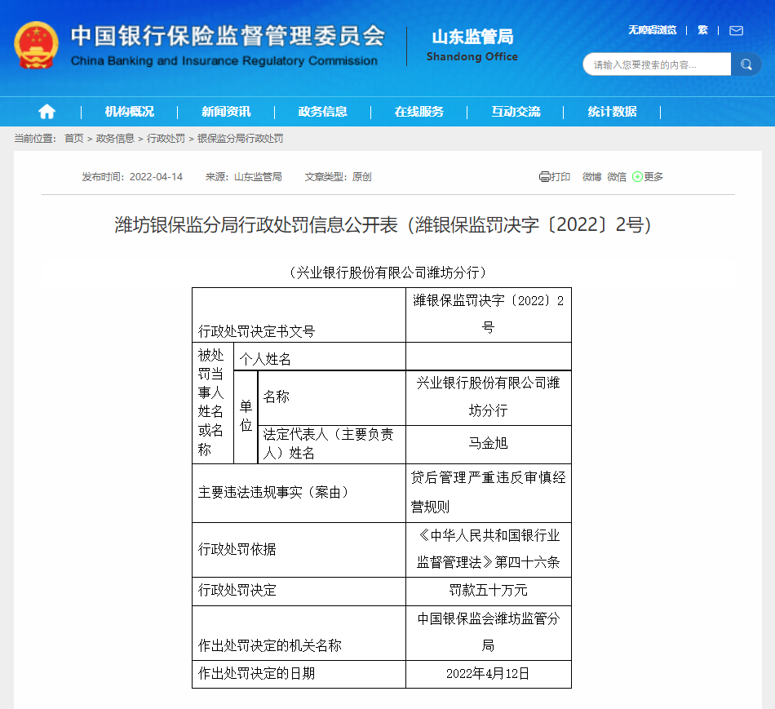Screen dimensions: 775x709
Task: Click the 行政处罚决定书文号 table cell
Action: (299, 315)
